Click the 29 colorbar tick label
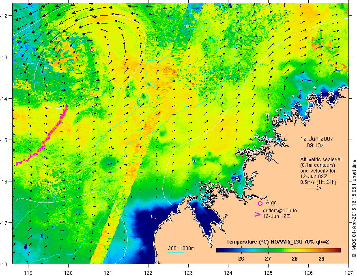The width and height of the screenshot is (357, 276). [x=321, y=259]
